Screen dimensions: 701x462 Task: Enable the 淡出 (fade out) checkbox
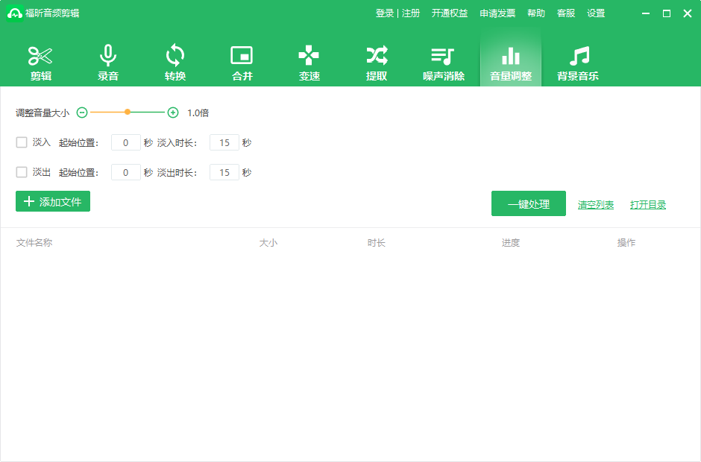(21, 172)
